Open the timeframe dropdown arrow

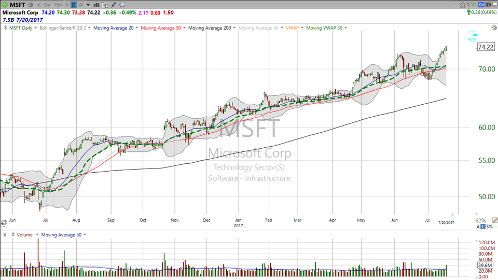pos(88,5)
